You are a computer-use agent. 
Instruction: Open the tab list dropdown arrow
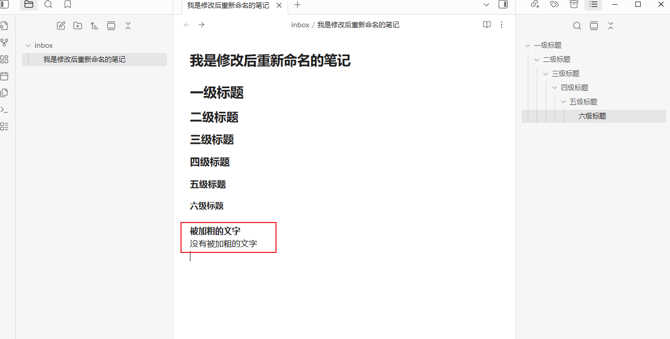pos(486,5)
